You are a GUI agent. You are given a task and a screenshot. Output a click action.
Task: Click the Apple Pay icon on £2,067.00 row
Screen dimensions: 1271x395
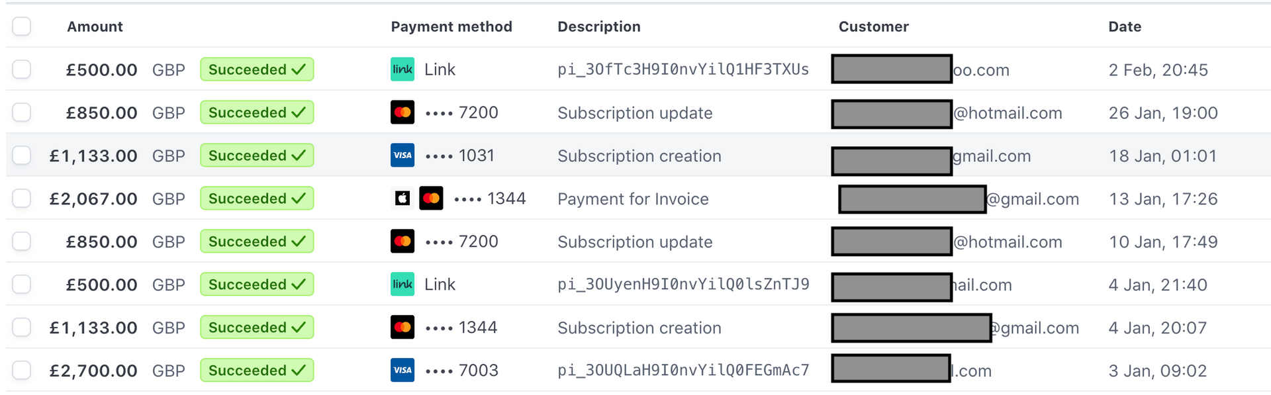(x=402, y=198)
